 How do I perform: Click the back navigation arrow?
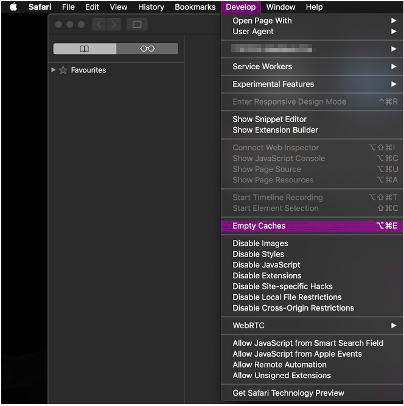[99, 24]
